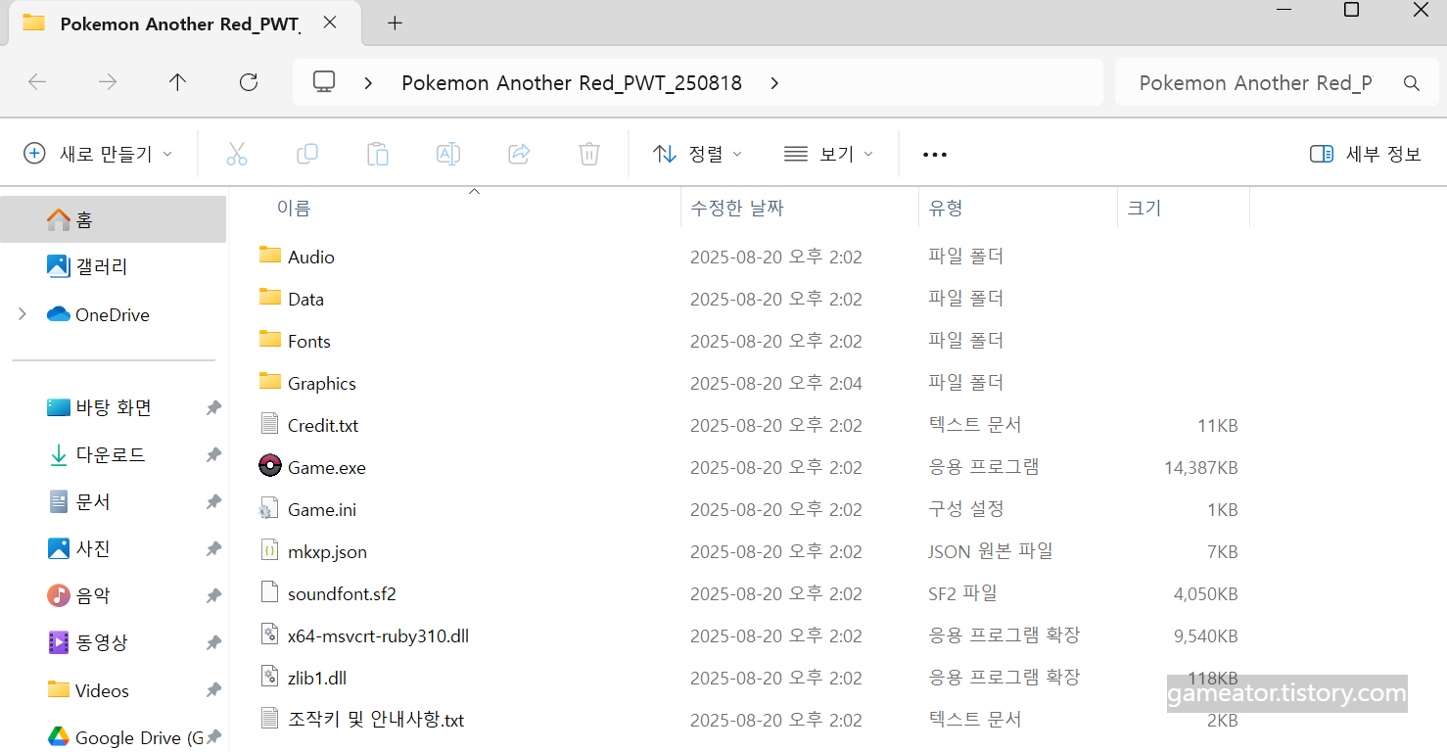Image resolution: width=1447 pixels, height=752 pixels.
Task: Open the 정렬 sort dropdown
Action: click(697, 154)
